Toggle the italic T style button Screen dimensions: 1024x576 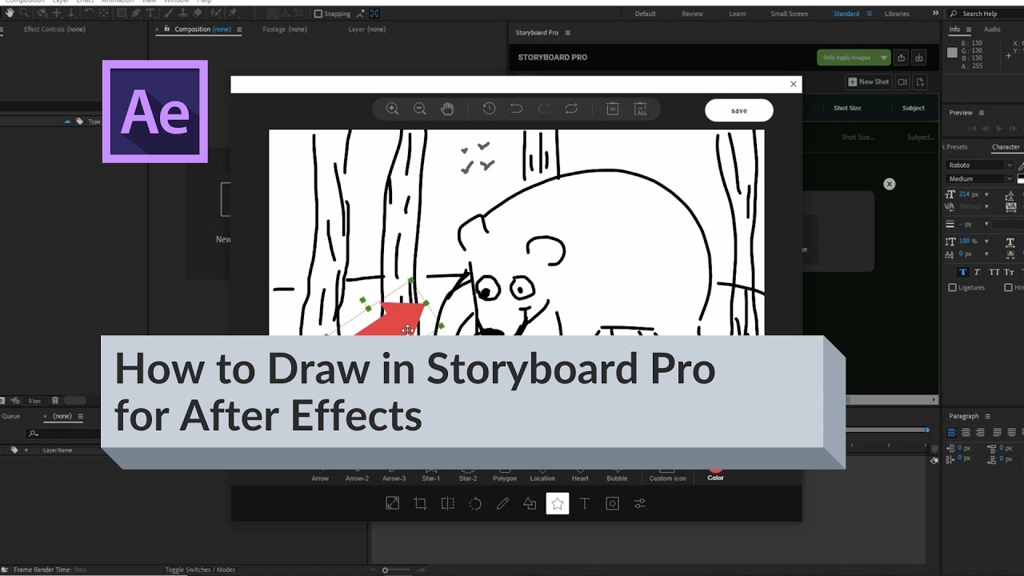(978, 272)
